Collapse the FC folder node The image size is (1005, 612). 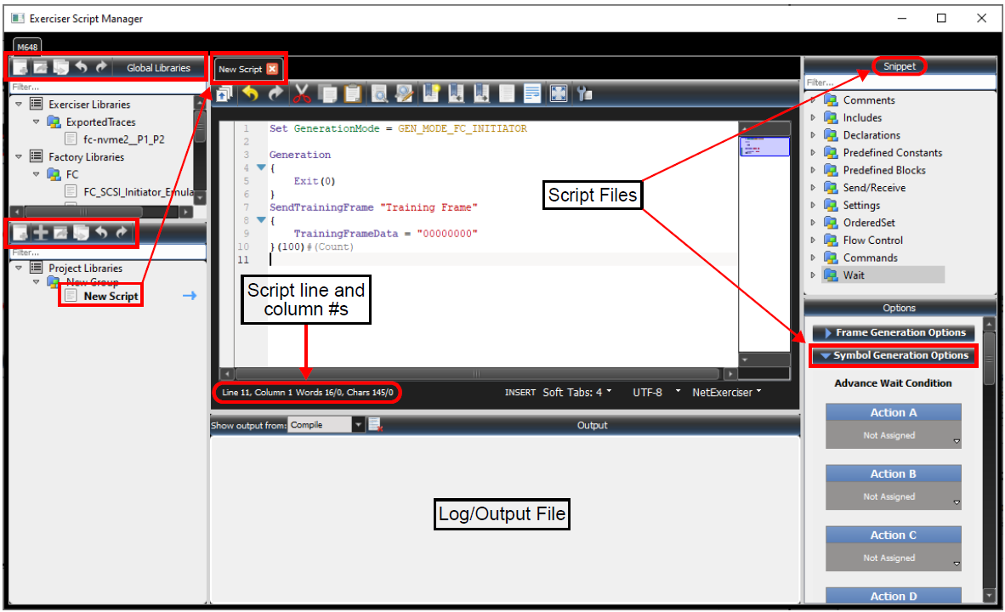click(x=36, y=174)
